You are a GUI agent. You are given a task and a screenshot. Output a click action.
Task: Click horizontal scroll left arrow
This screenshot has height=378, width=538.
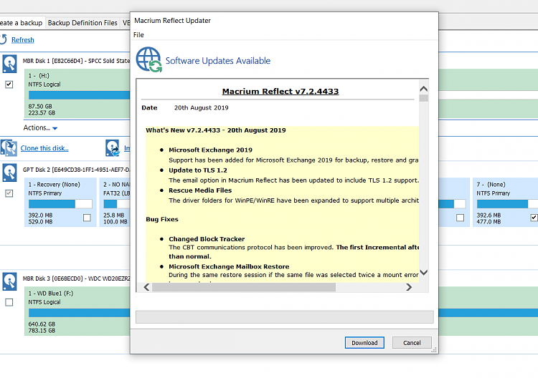tap(146, 287)
